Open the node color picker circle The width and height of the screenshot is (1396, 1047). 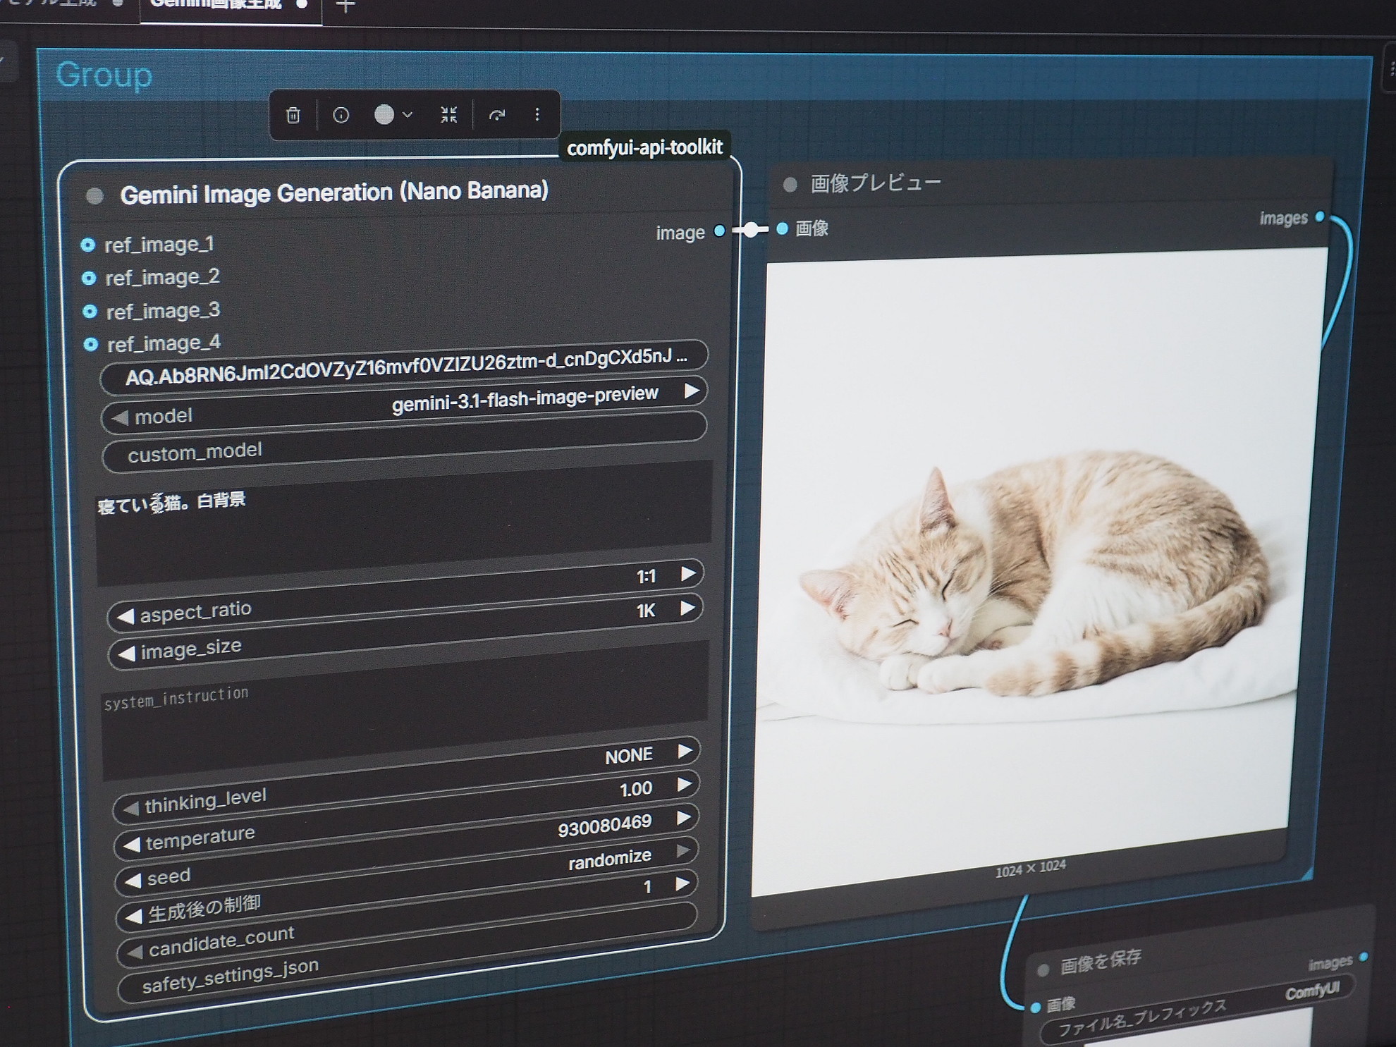(x=384, y=115)
